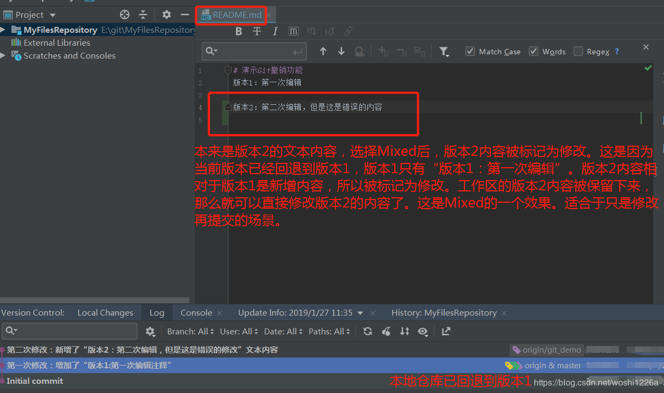Open the Branch: All filter dropdown

click(190, 331)
